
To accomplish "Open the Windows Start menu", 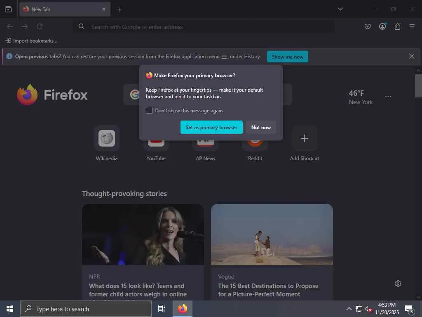I will [x=10, y=309].
